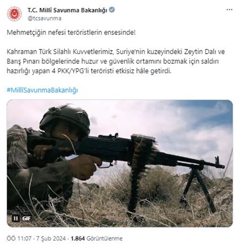Click the ÖÖ 11:07 timestamp
237x248 pixels.
pyautogui.click(x=19, y=238)
